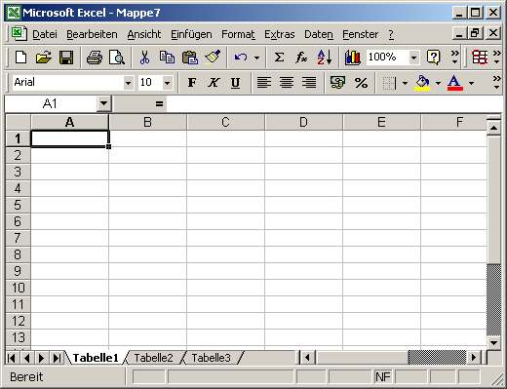The width and height of the screenshot is (507, 389).
Task: Launch the Chart Wizard icon
Action: (x=353, y=58)
